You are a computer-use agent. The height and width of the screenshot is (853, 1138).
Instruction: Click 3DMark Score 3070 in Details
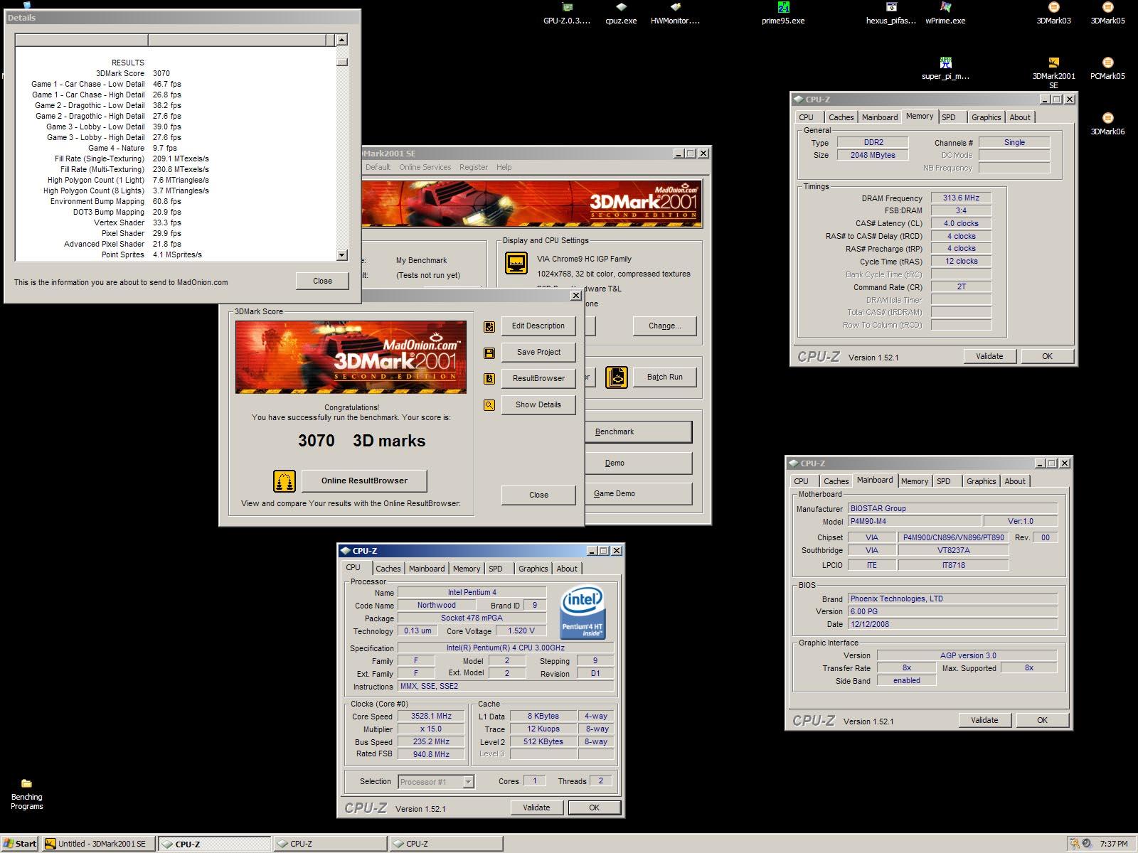pos(161,73)
